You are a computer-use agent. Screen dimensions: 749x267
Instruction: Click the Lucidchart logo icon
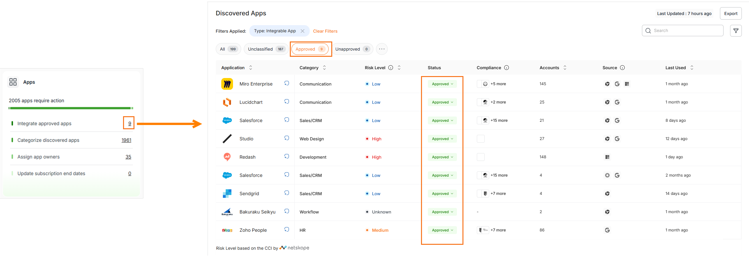click(227, 102)
